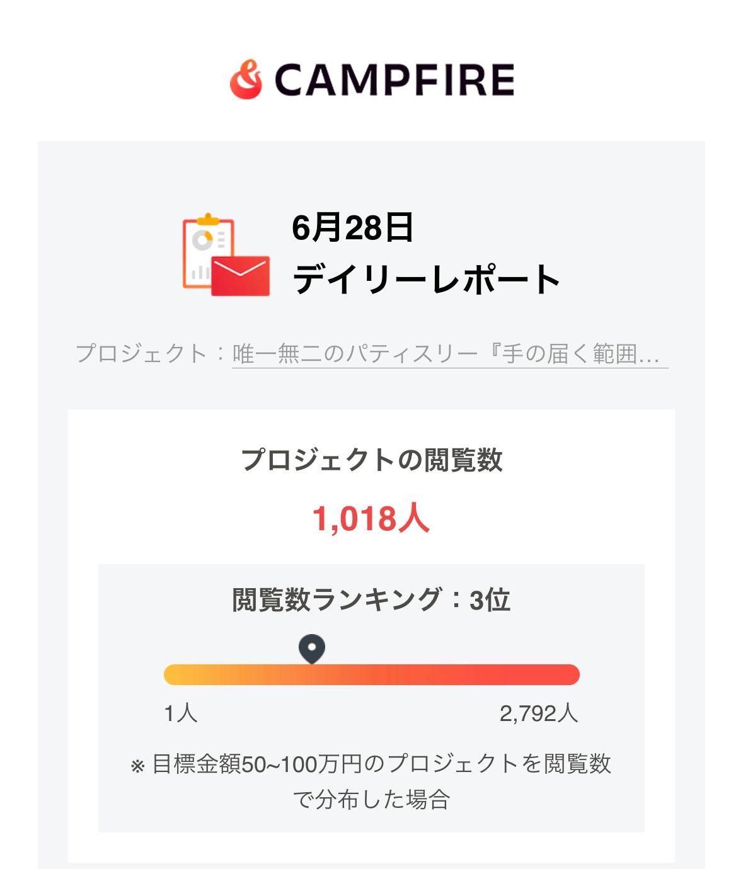Click the デイリーレポート title
Image resolution: width=743 pixels, height=869 pixels.
pyautogui.click(x=427, y=279)
